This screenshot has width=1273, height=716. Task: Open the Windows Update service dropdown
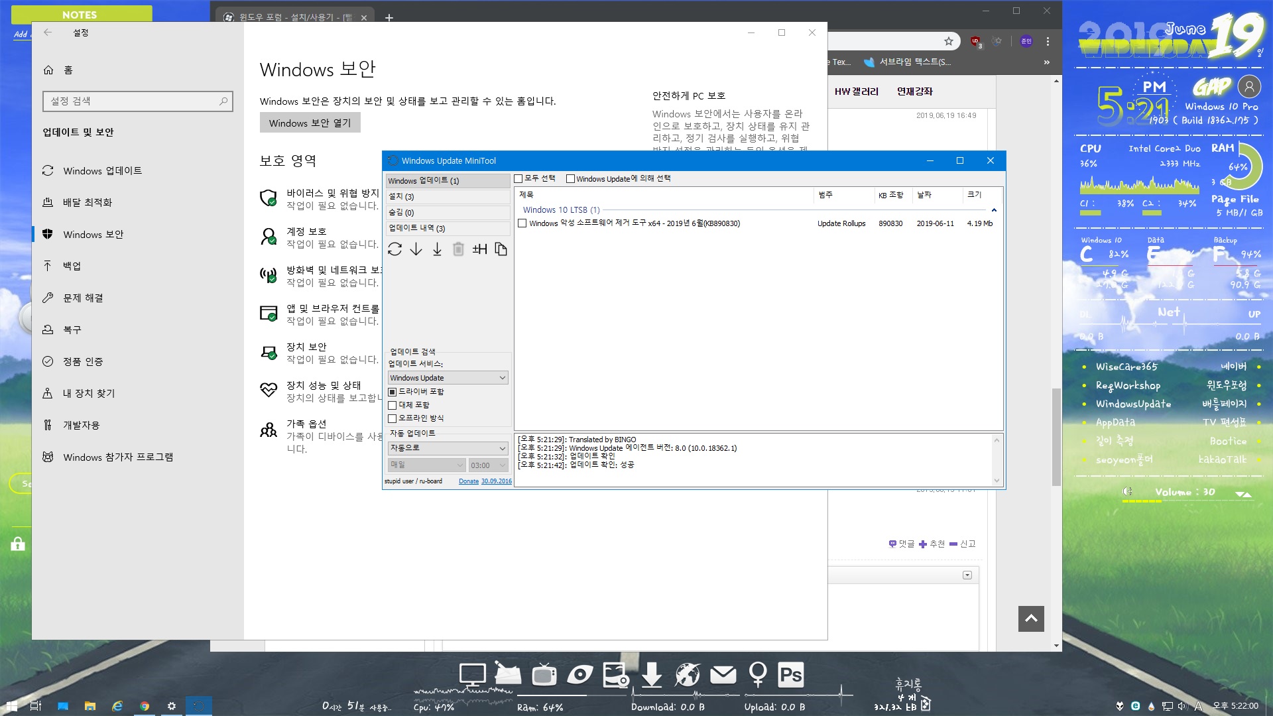click(x=448, y=378)
